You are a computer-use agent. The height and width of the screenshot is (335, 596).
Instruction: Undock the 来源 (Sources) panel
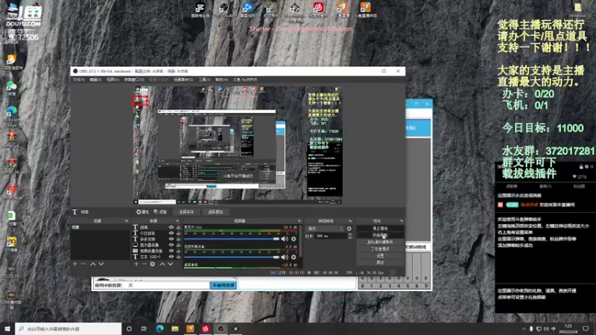point(177,220)
